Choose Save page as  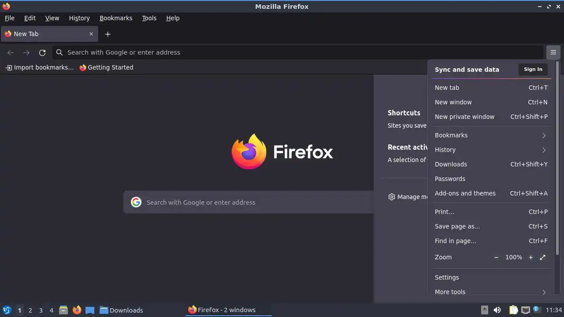pos(490,226)
